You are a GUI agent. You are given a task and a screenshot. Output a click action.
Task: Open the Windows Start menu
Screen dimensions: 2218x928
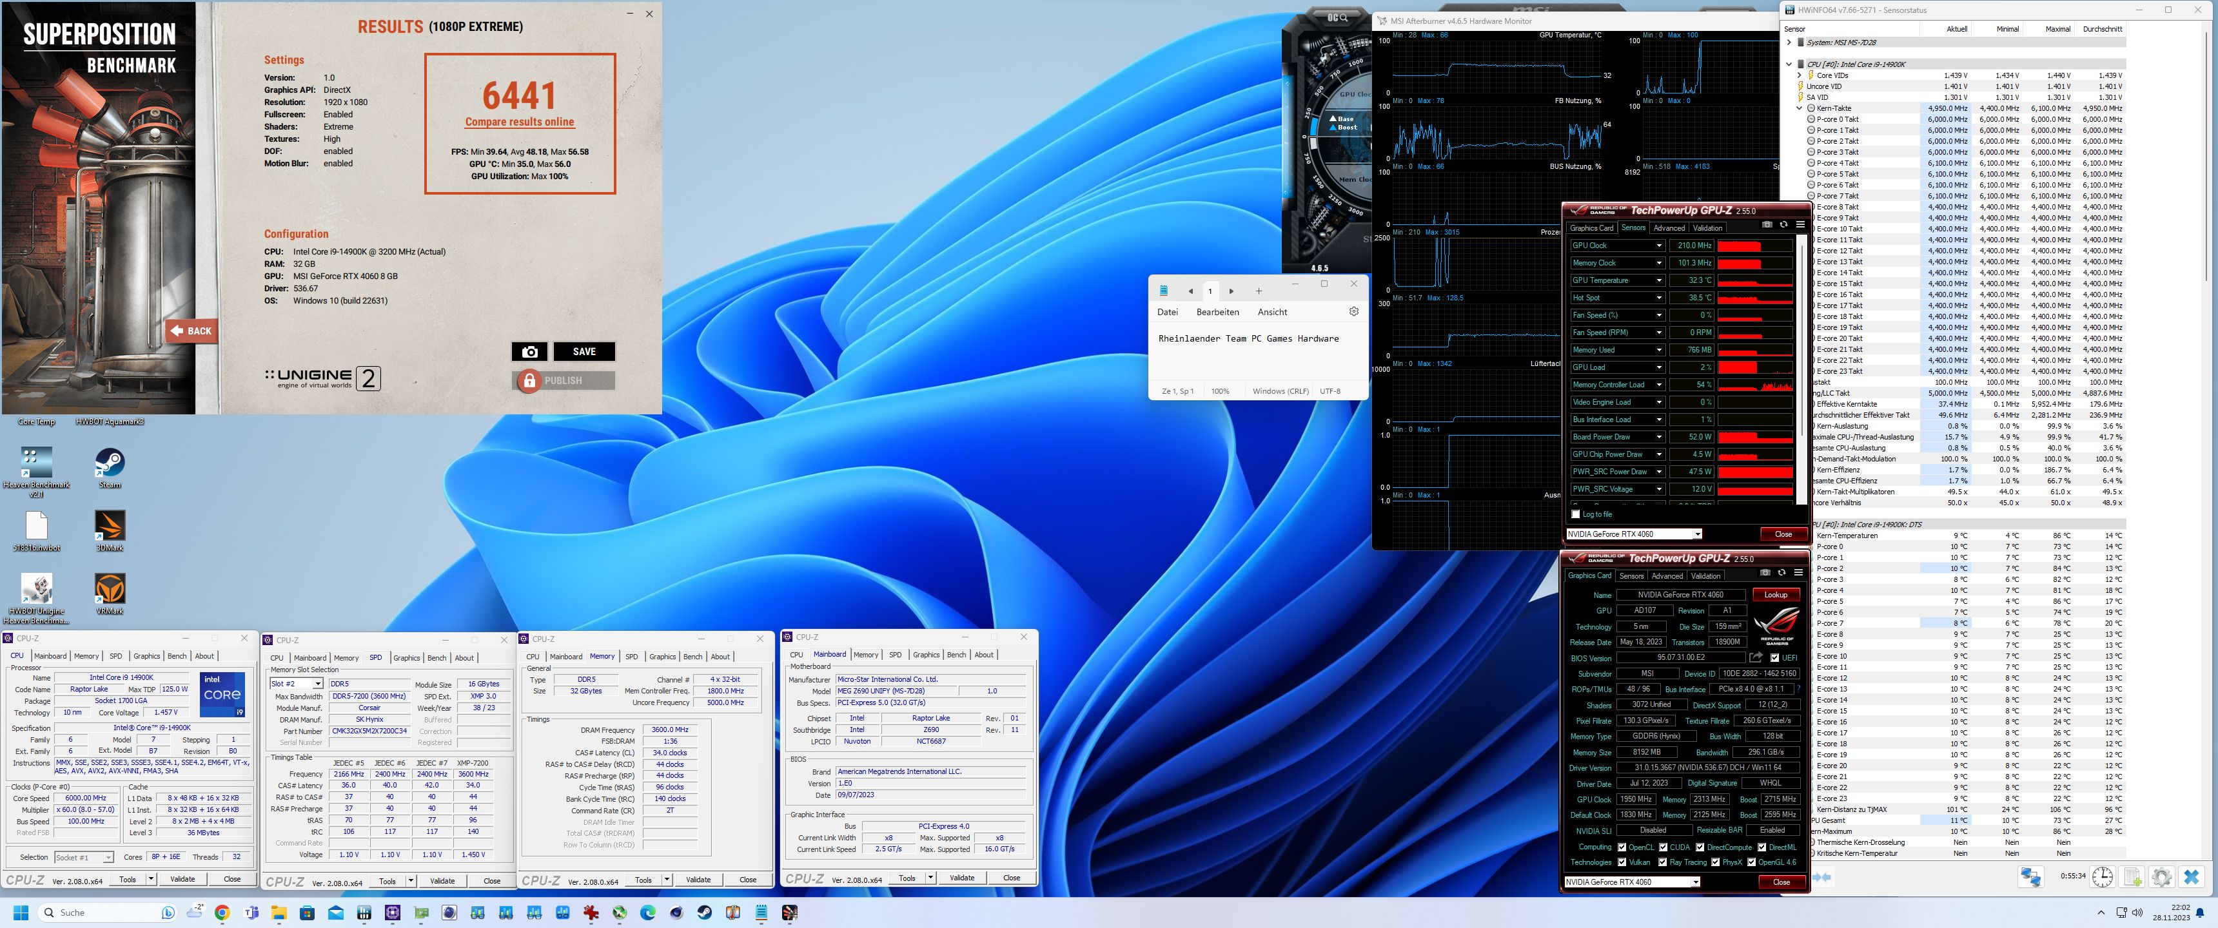(21, 913)
